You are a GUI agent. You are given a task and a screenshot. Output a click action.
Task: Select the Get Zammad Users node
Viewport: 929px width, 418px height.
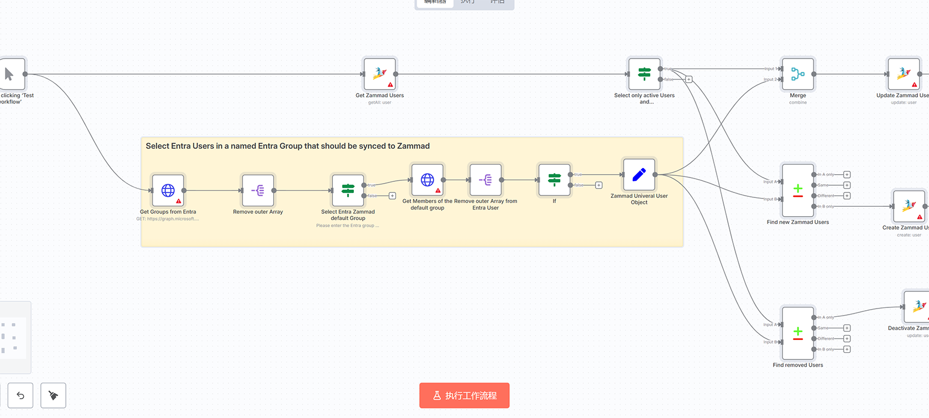pos(379,74)
